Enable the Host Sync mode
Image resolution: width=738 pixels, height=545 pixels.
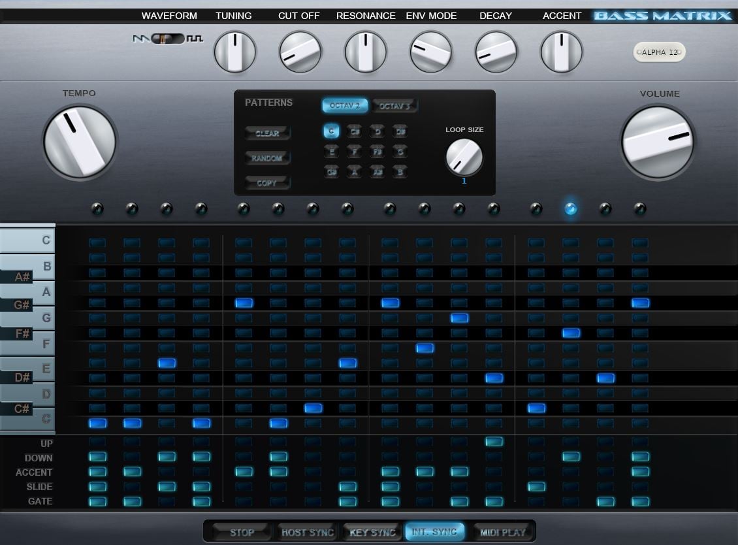pyautogui.click(x=307, y=532)
